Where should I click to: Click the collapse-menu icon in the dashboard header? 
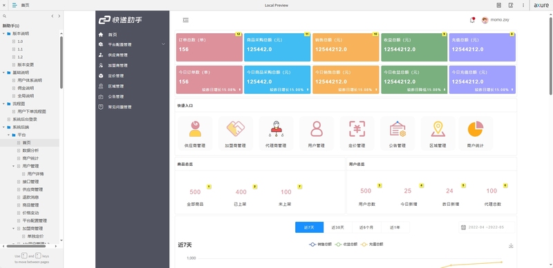tap(185, 20)
